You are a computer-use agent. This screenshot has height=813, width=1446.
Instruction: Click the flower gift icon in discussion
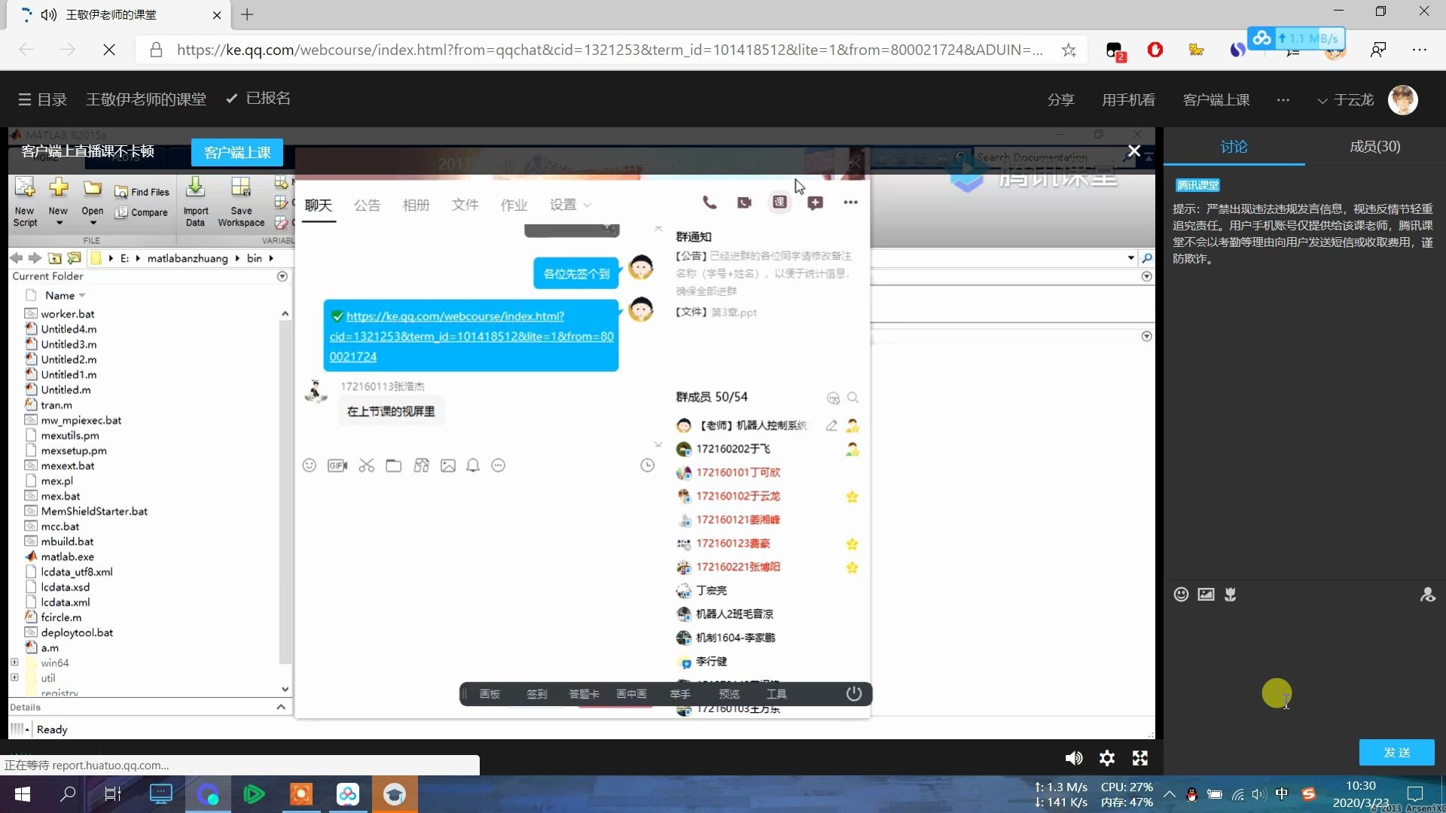click(x=1231, y=595)
